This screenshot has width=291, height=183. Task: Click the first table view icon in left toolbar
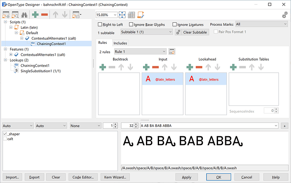[6, 15]
